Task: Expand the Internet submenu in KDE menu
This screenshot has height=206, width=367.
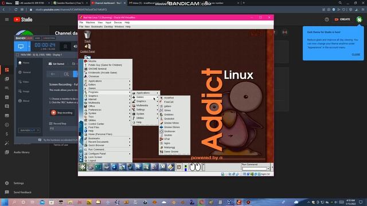Action: coord(107,99)
